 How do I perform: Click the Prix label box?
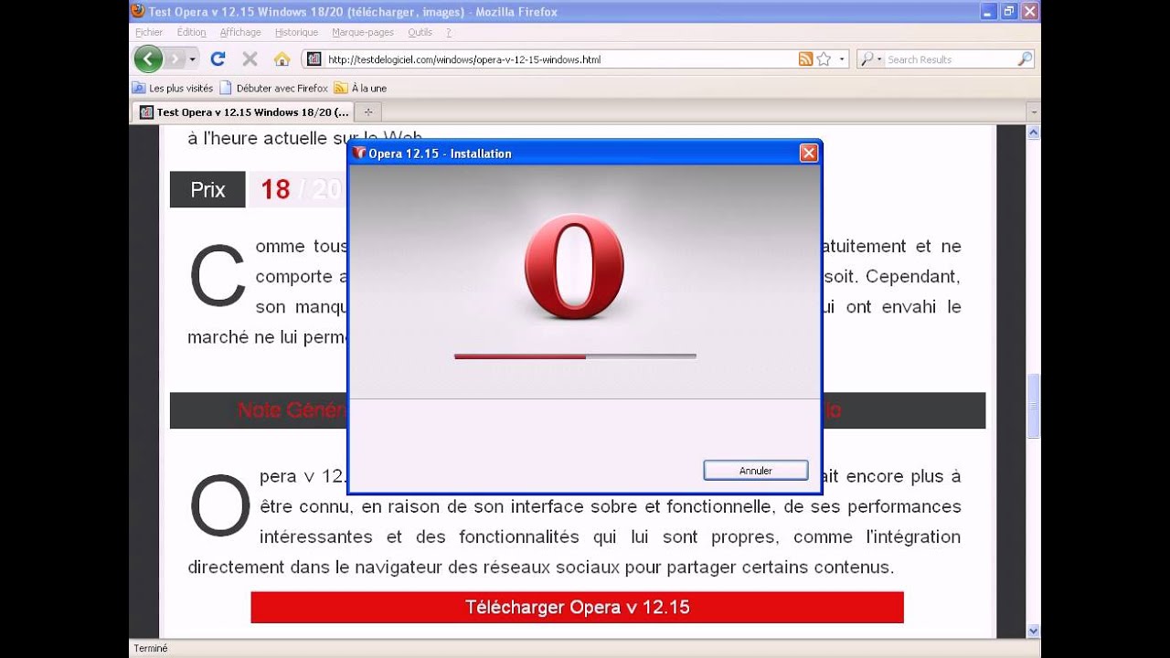point(207,189)
